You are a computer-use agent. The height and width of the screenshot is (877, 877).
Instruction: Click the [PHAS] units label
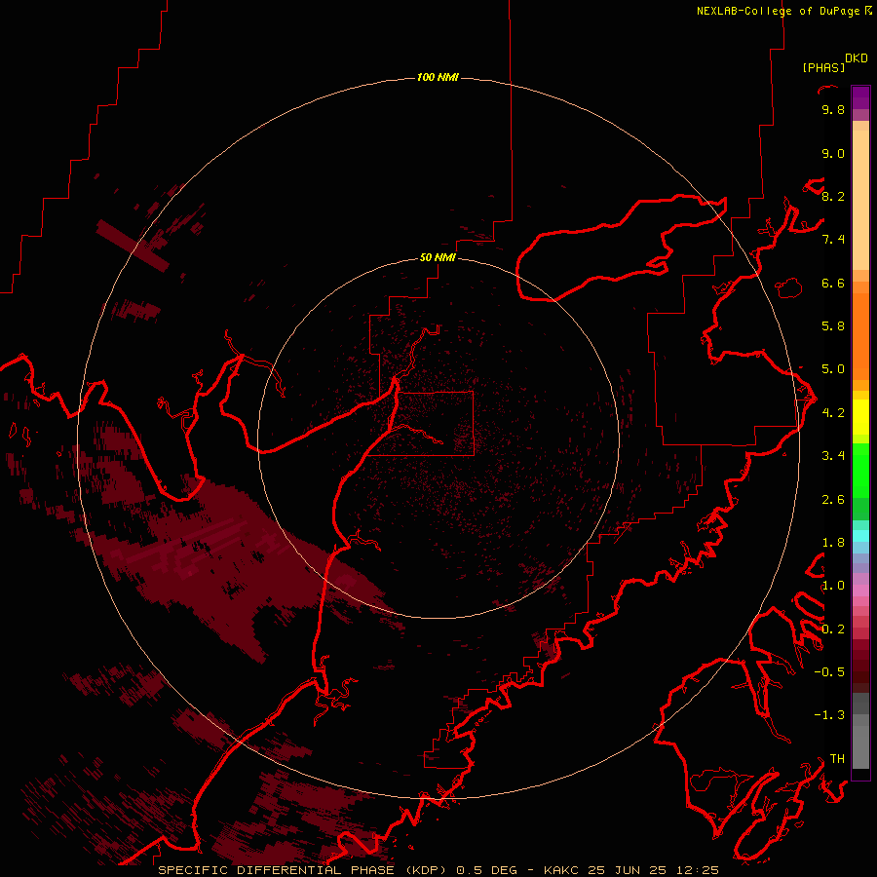823,67
